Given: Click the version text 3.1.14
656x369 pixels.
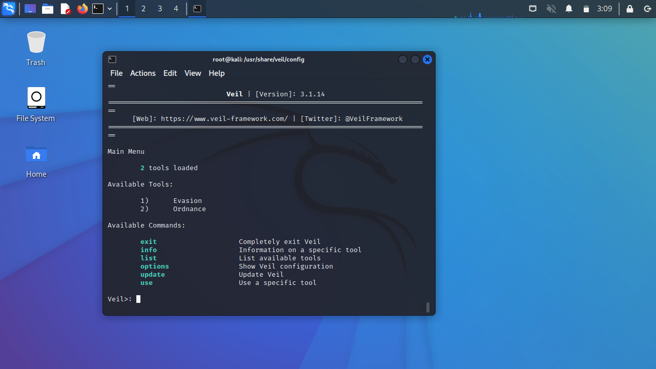Looking at the screenshot, I should pos(313,94).
